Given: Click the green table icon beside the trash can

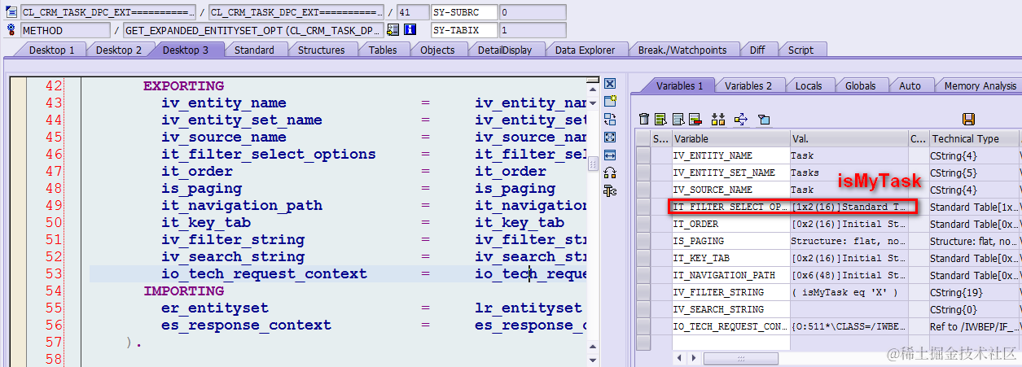Looking at the screenshot, I should tap(660, 120).
